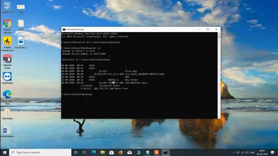The width and height of the screenshot is (278, 156).
Task: Open Cortana circle icon on taskbar
Action: [76, 152]
